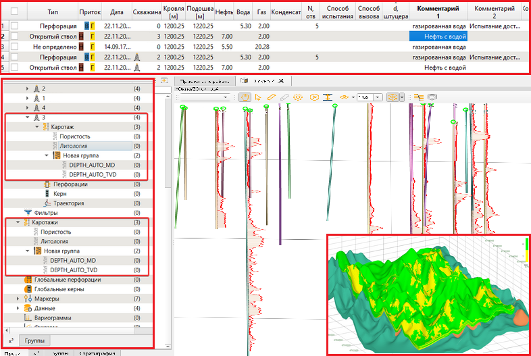The height and width of the screenshot is (356, 531).
Task: Select the hand pan tool
Action: (x=245, y=97)
